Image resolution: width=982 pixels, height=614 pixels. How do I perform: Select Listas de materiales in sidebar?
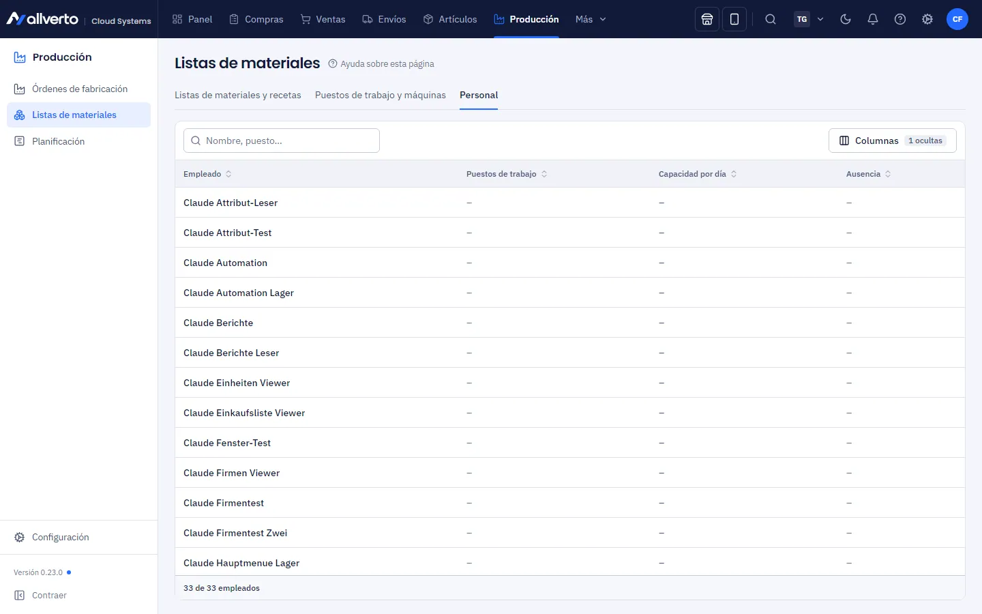(79, 115)
